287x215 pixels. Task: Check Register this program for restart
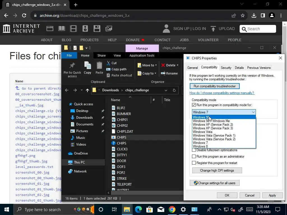pos(194,163)
